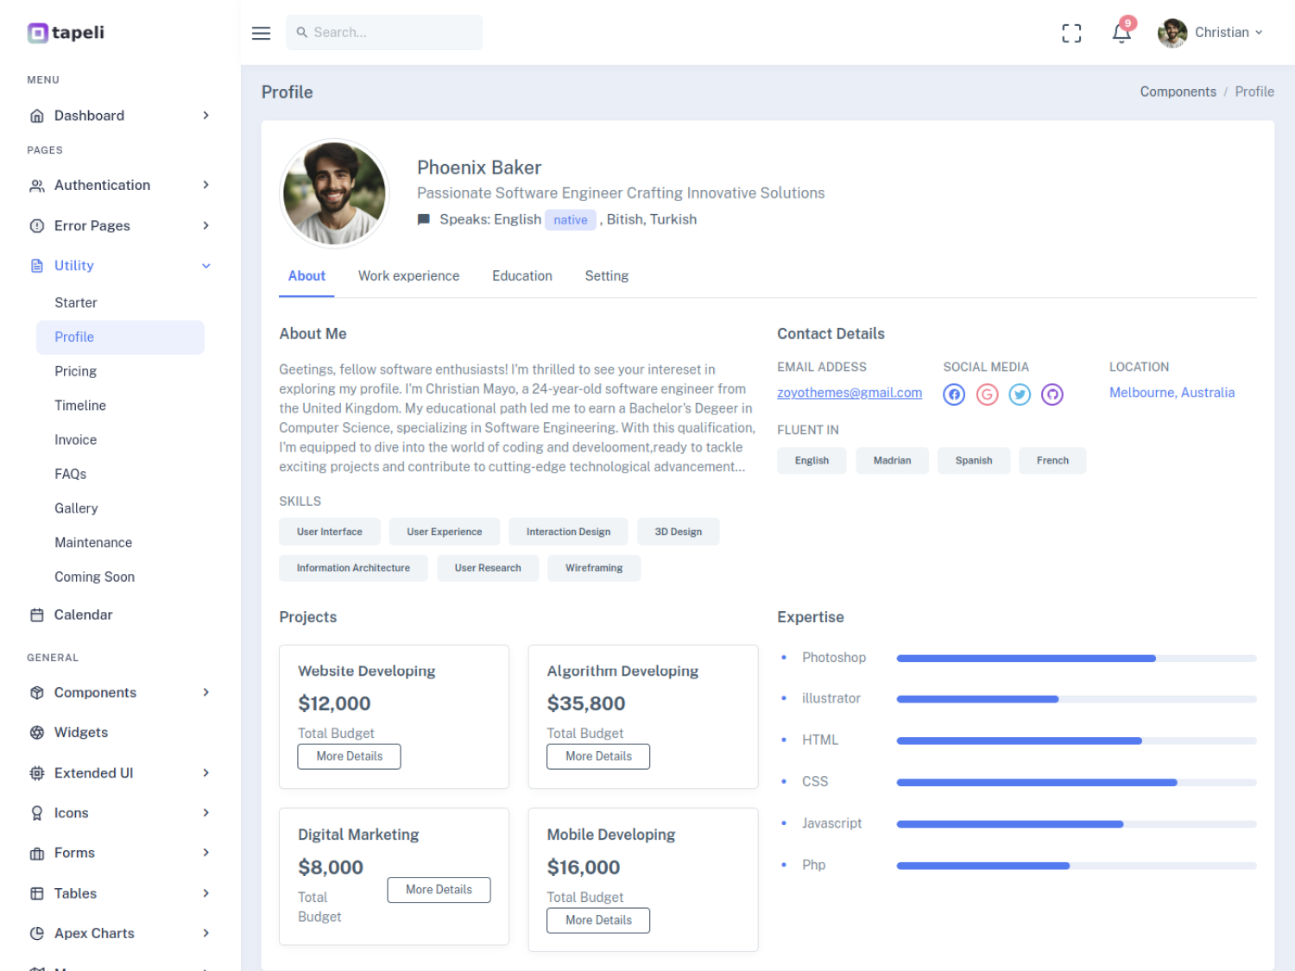Click the Google social icon
Screen dimensions: 1295x971
pos(987,394)
